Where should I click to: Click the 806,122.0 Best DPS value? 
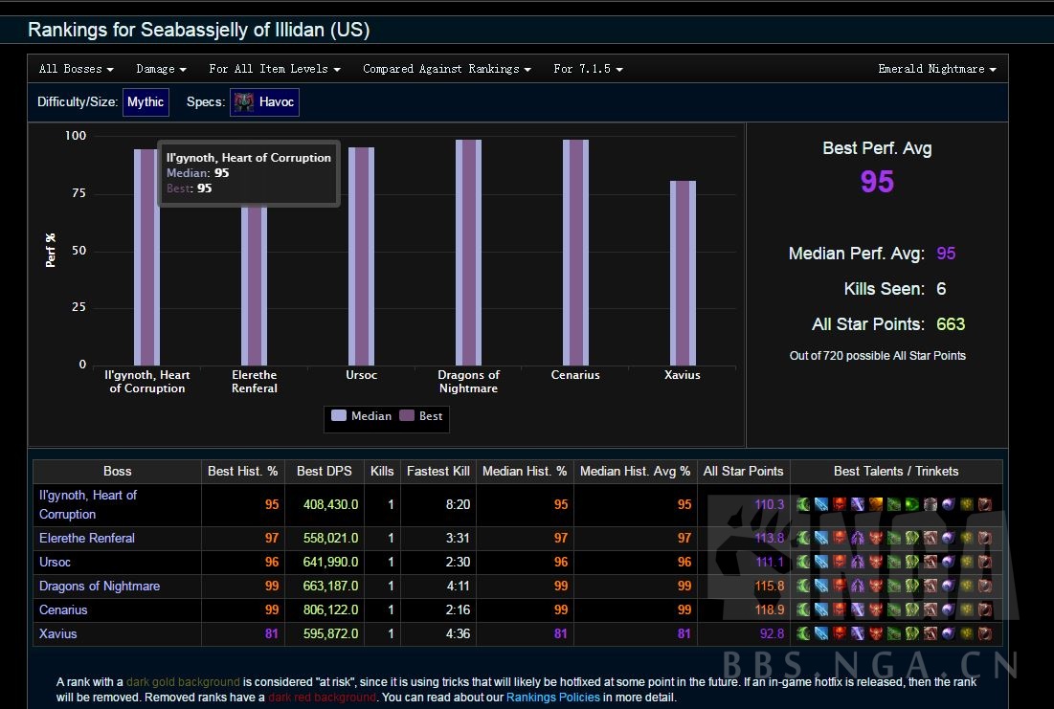click(x=330, y=610)
